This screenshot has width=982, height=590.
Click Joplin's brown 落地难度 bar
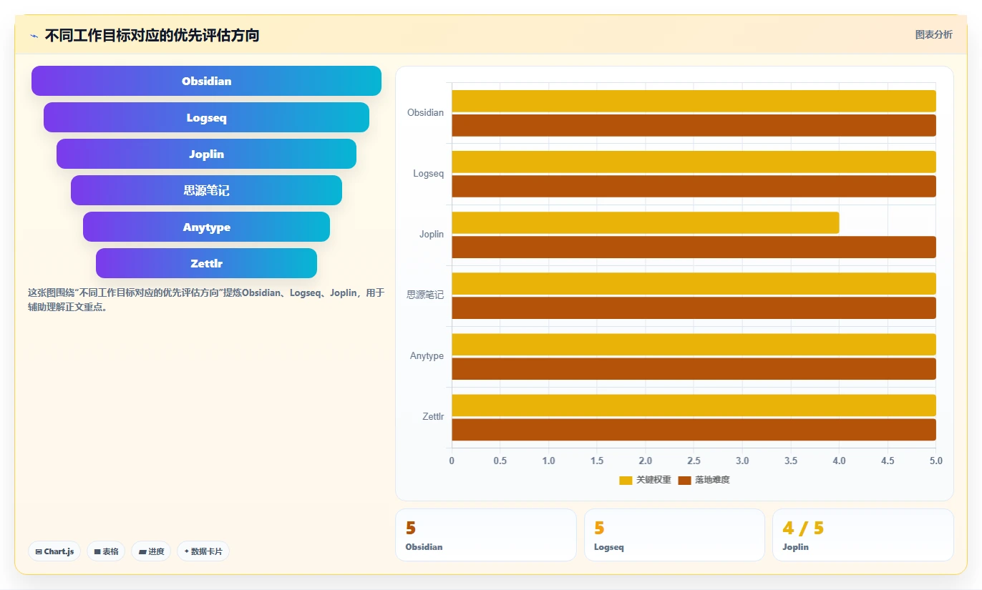(x=694, y=247)
